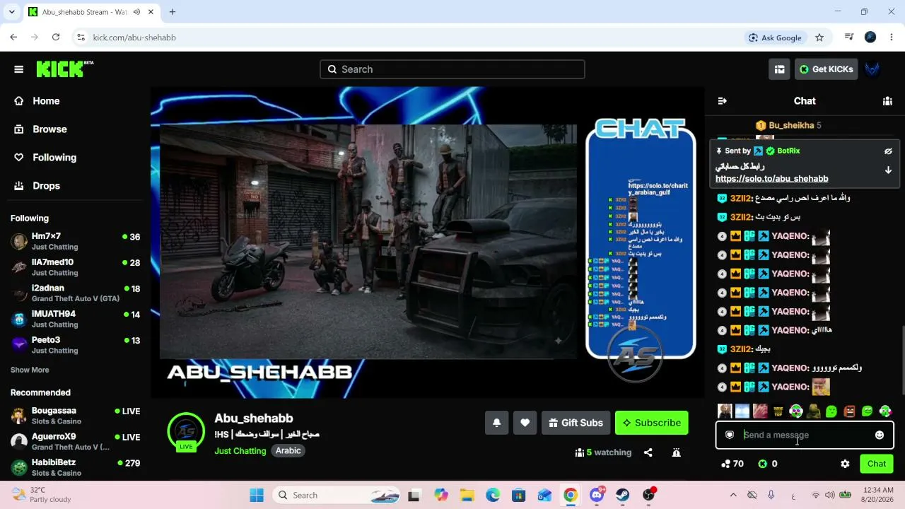
Task: Open the chat viewers list icon
Action: 887,101
